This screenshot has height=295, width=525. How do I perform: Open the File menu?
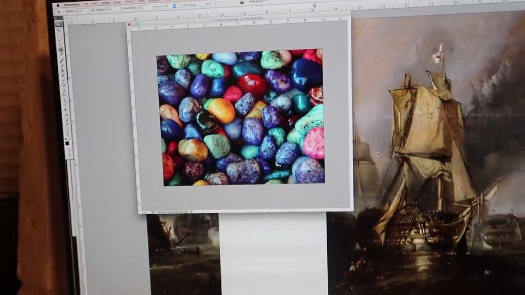click(86, 4)
